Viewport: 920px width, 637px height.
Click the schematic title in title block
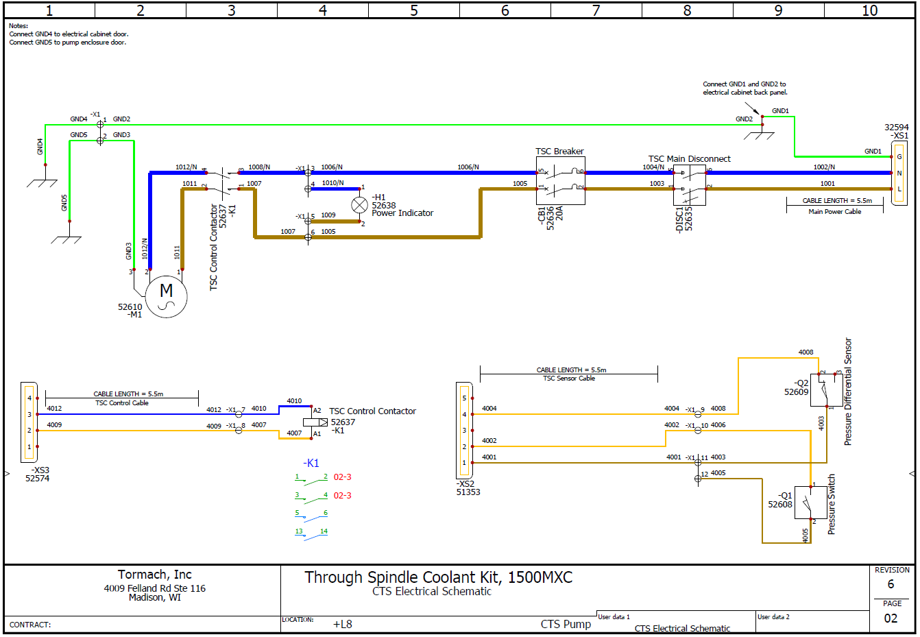tap(438, 577)
